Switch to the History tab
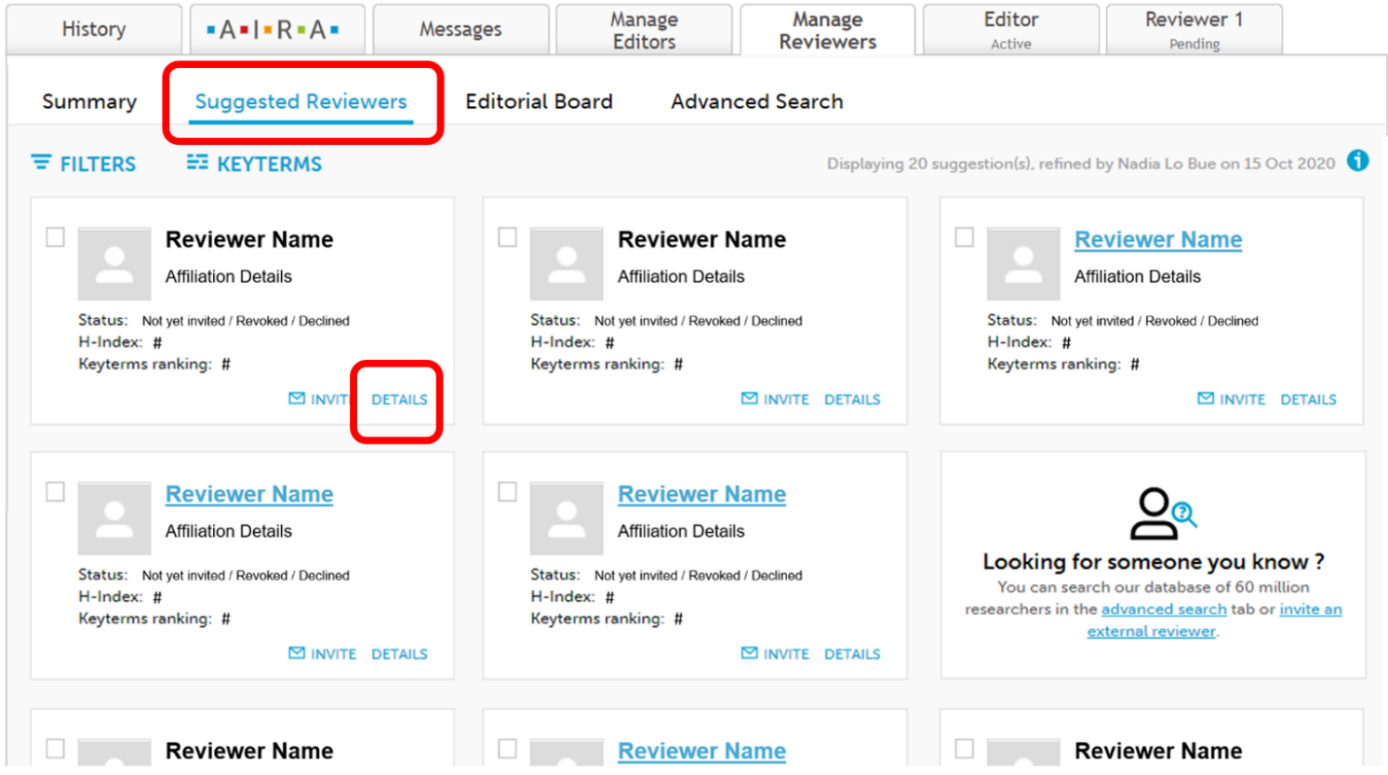The width and height of the screenshot is (1388, 775). pyautogui.click(x=93, y=29)
